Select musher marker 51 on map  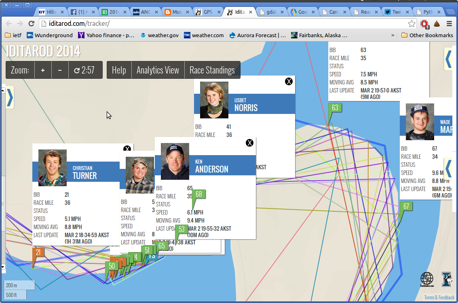(x=147, y=250)
